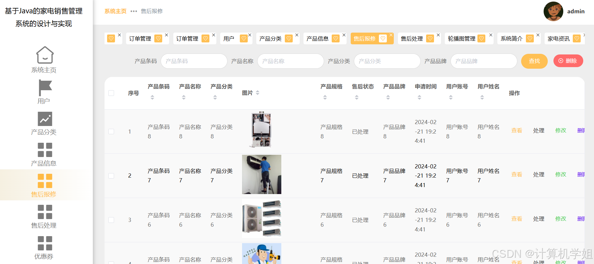This screenshot has height=264, width=594.
Task: Click the heart icon on 系统简介 tab
Action: pyautogui.click(x=530, y=39)
